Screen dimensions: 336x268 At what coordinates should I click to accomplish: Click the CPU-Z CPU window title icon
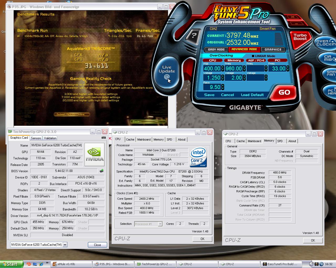tap(115, 132)
